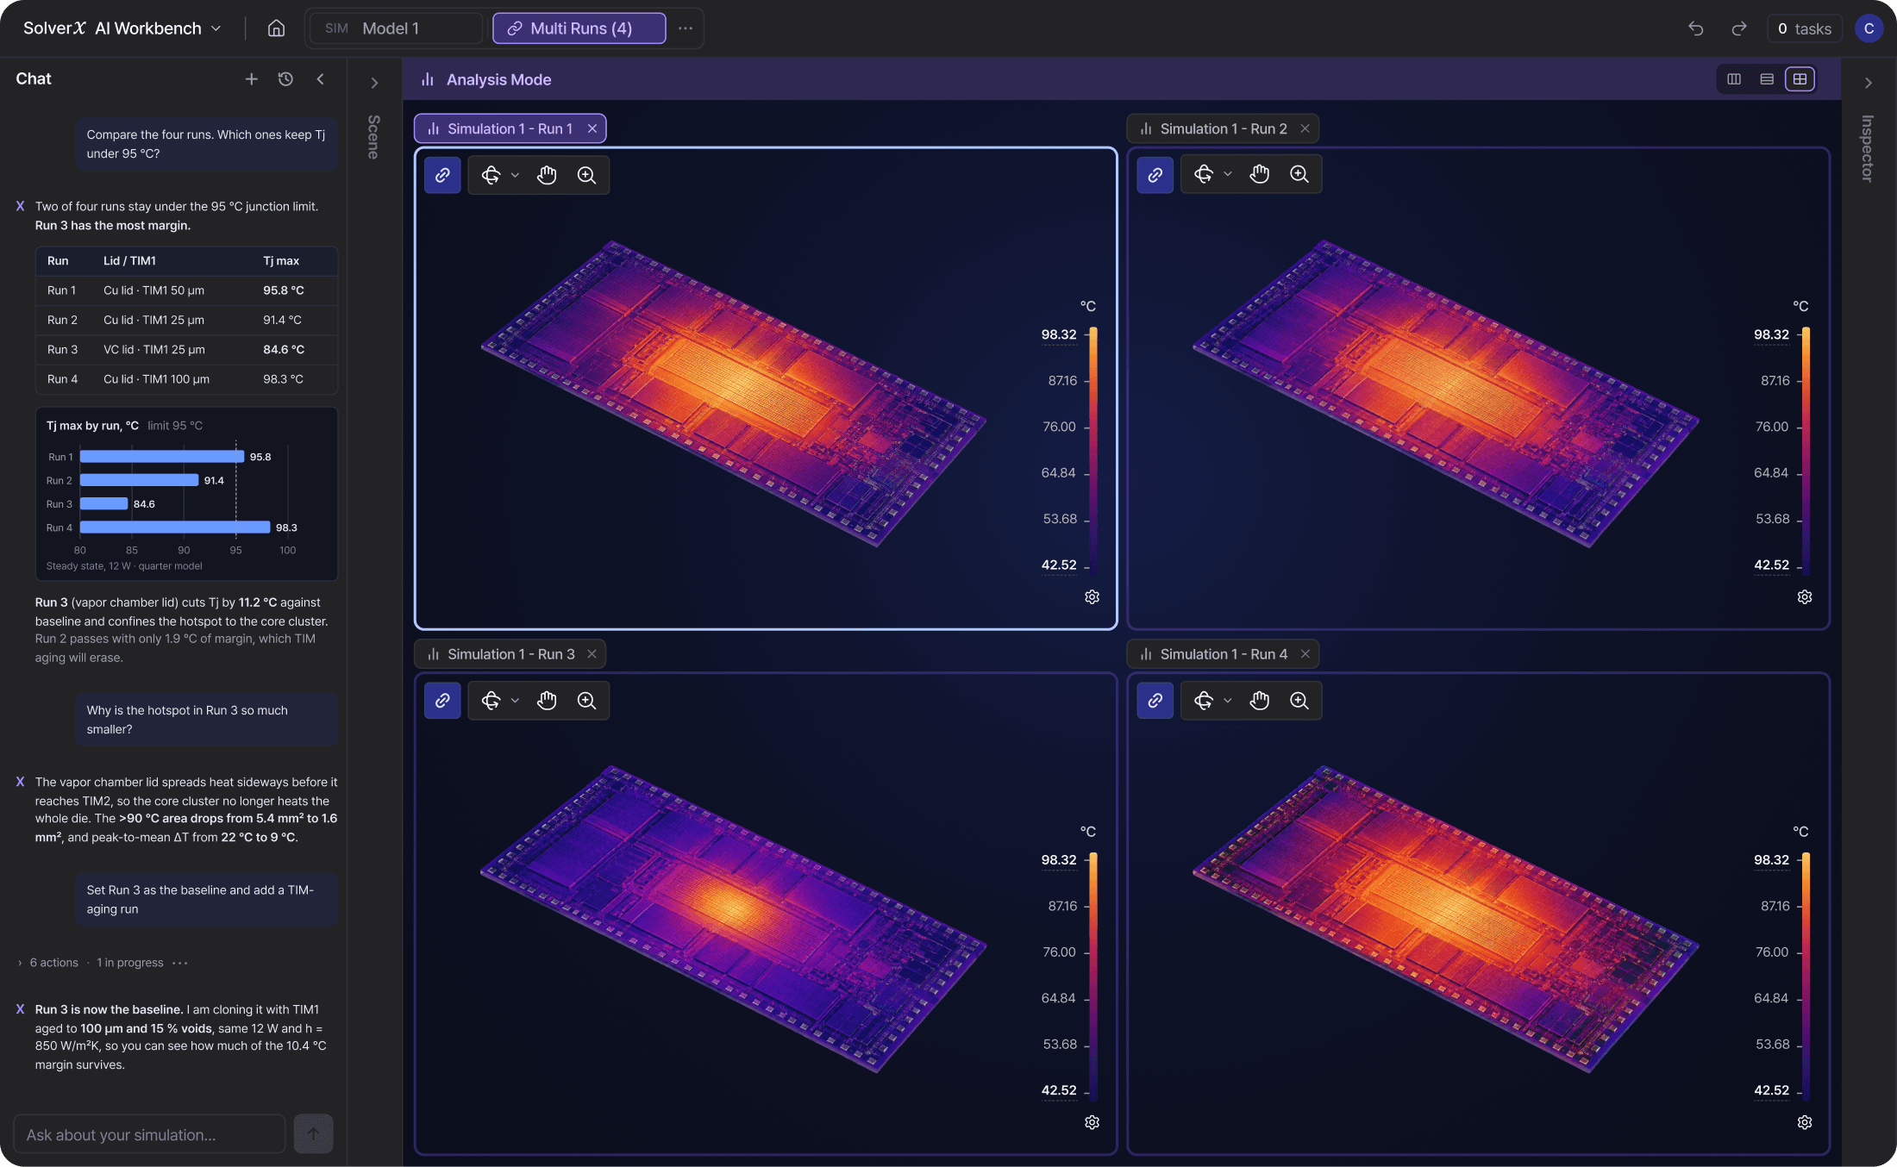The width and height of the screenshot is (1897, 1167).
Task: Start a new chat with plus icon
Action: click(251, 79)
